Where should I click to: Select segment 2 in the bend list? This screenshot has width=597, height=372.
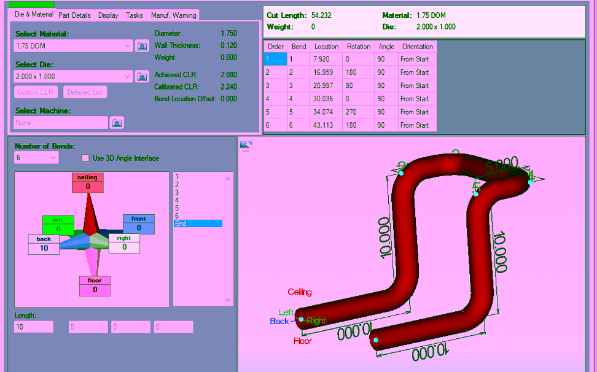(198, 185)
